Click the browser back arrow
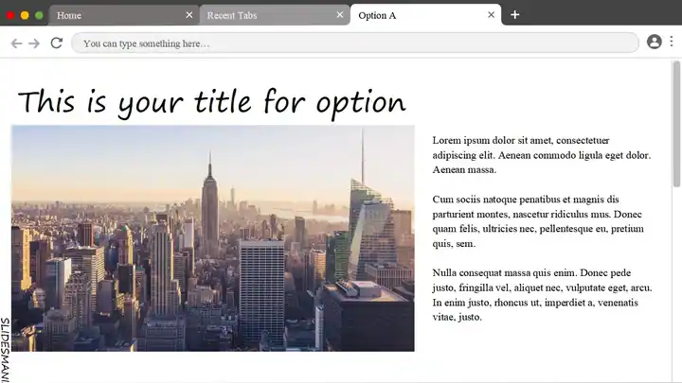This screenshot has width=682, height=383. point(16,44)
